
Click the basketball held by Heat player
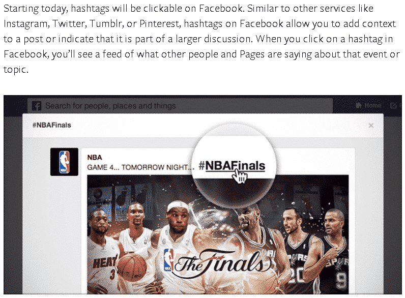(x=132, y=267)
